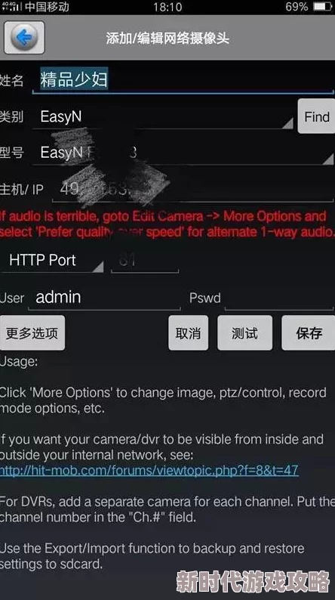Image resolution: width=335 pixels, height=600 pixels.
Task: Focus the HTTP port number field
Action: (x=145, y=261)
